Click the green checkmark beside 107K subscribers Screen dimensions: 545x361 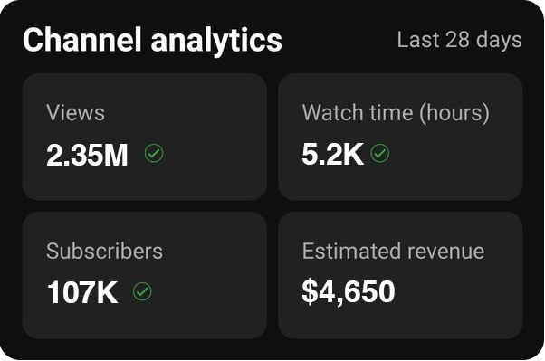(x=142, y=291)
